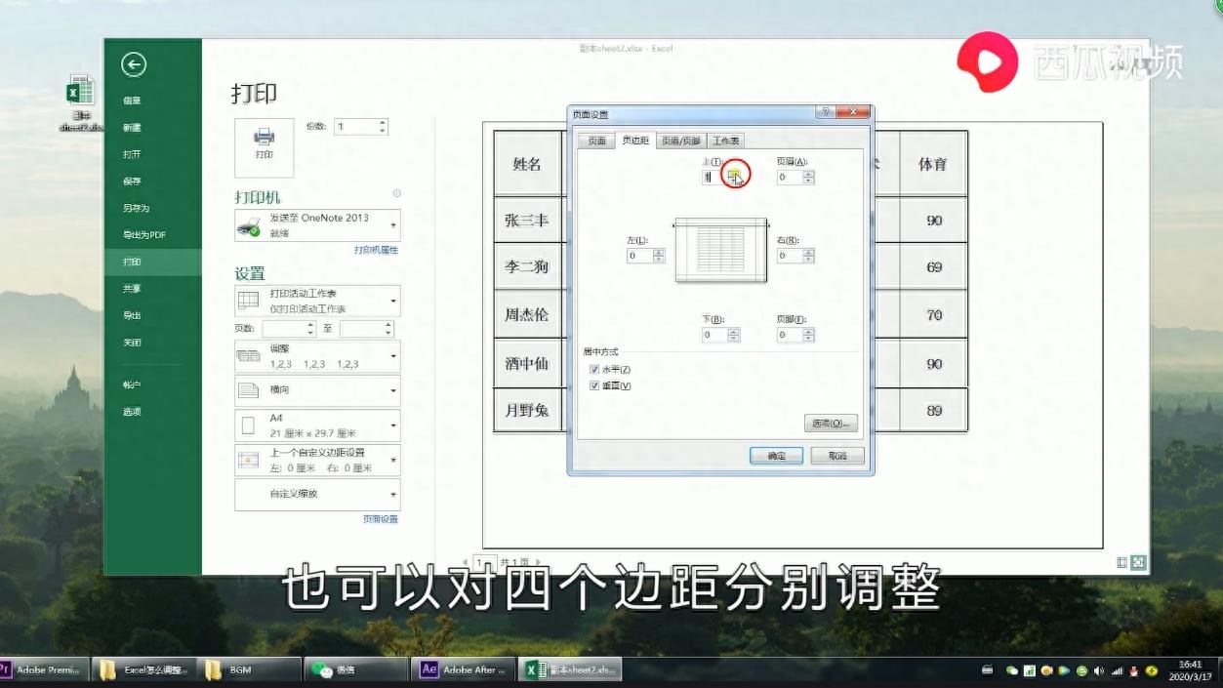Viewport: 1223px width, 688px height.
Task: Uncheck the 垂直 vertical centering option
Action: coord(594,384)
